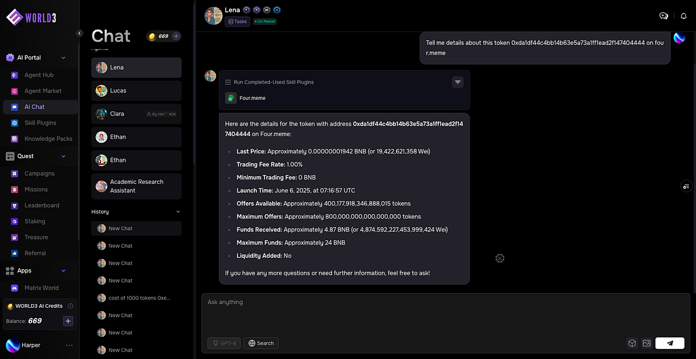Collapse the History section chevron

(178, 212)
